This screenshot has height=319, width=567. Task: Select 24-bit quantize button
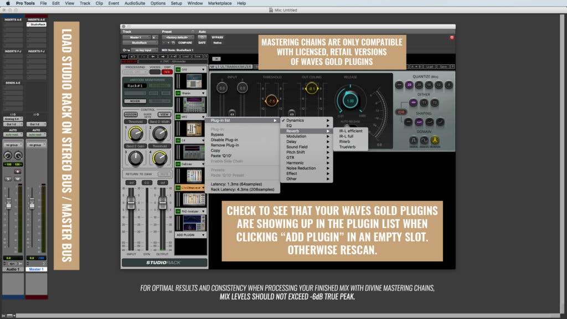409,85
